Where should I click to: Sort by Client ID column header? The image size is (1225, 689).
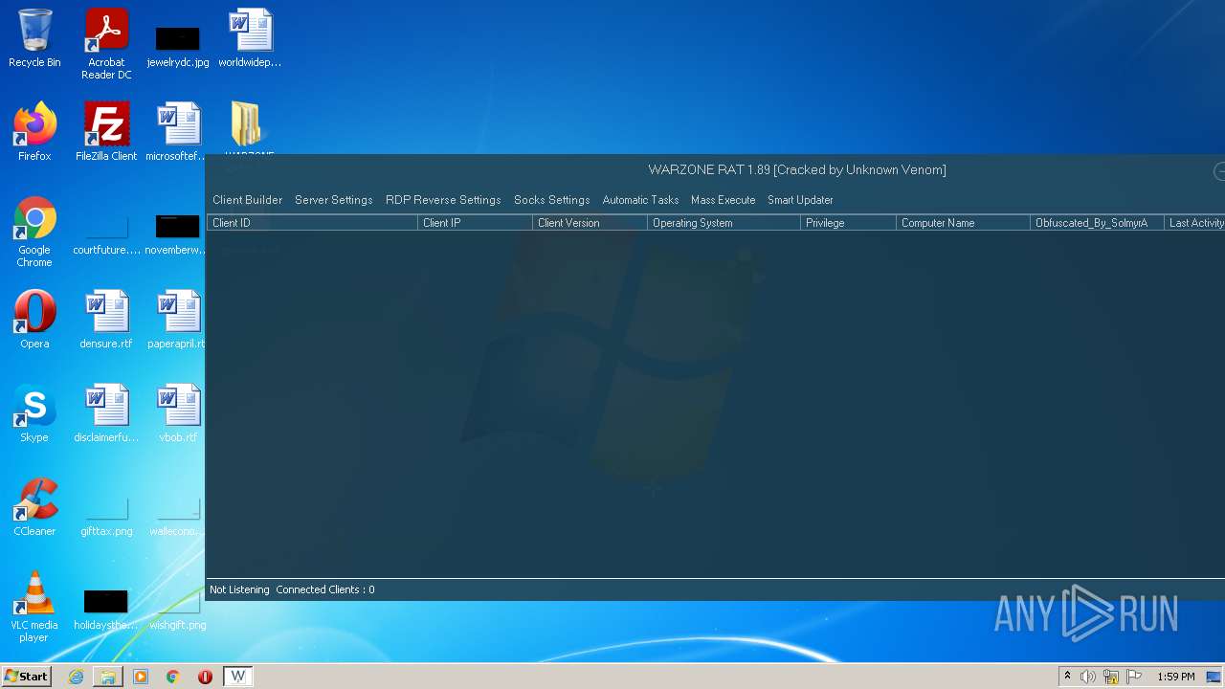click(x=312, y=223)
